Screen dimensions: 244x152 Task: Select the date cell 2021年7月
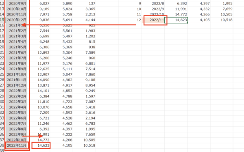17,58
